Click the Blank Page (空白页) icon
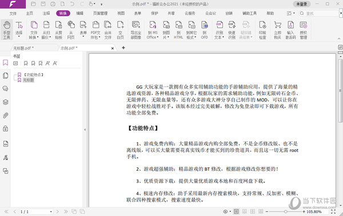343x216 pixels. point(120,30)
